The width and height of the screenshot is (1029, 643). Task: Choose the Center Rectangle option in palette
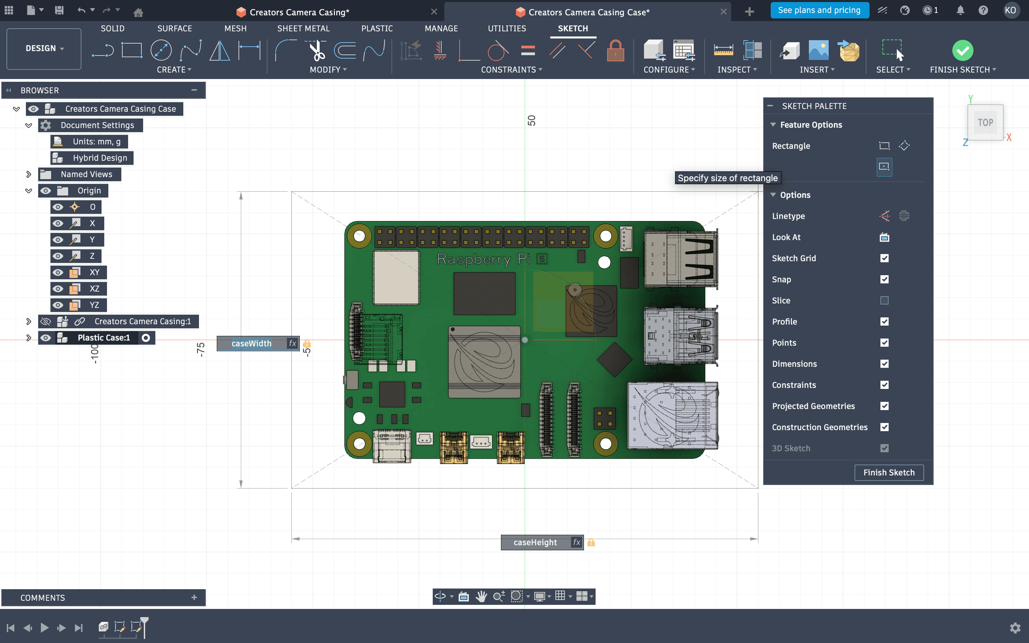point(885,166)
